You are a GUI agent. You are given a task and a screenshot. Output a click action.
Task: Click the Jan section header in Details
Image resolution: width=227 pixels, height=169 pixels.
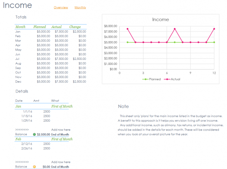(18, 106)
